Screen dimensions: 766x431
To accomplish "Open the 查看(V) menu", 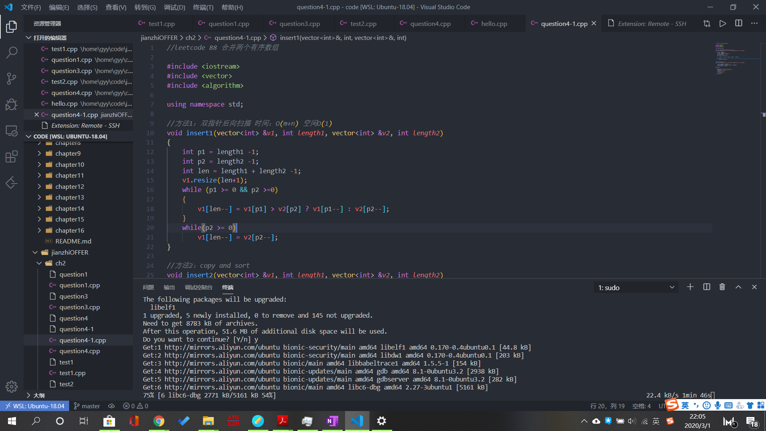I will tap(116, 7).
